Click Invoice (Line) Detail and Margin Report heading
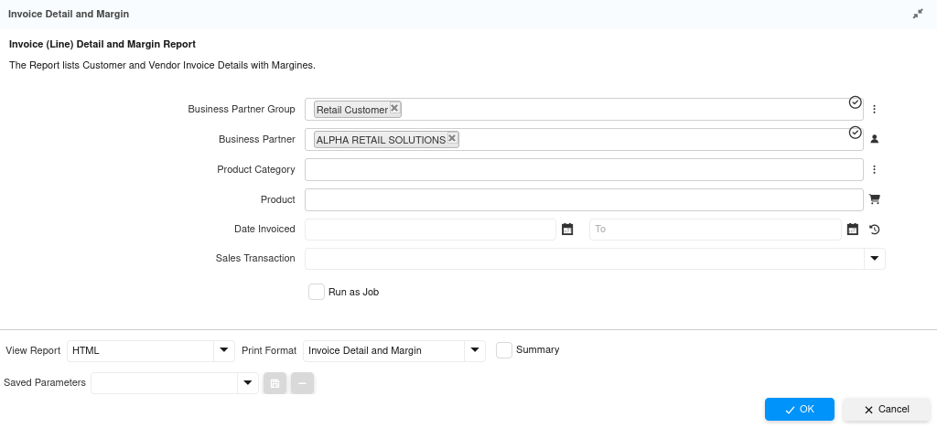Image resolution: width=937 pixels, height=428 pixels. click(x=102, y=44)
